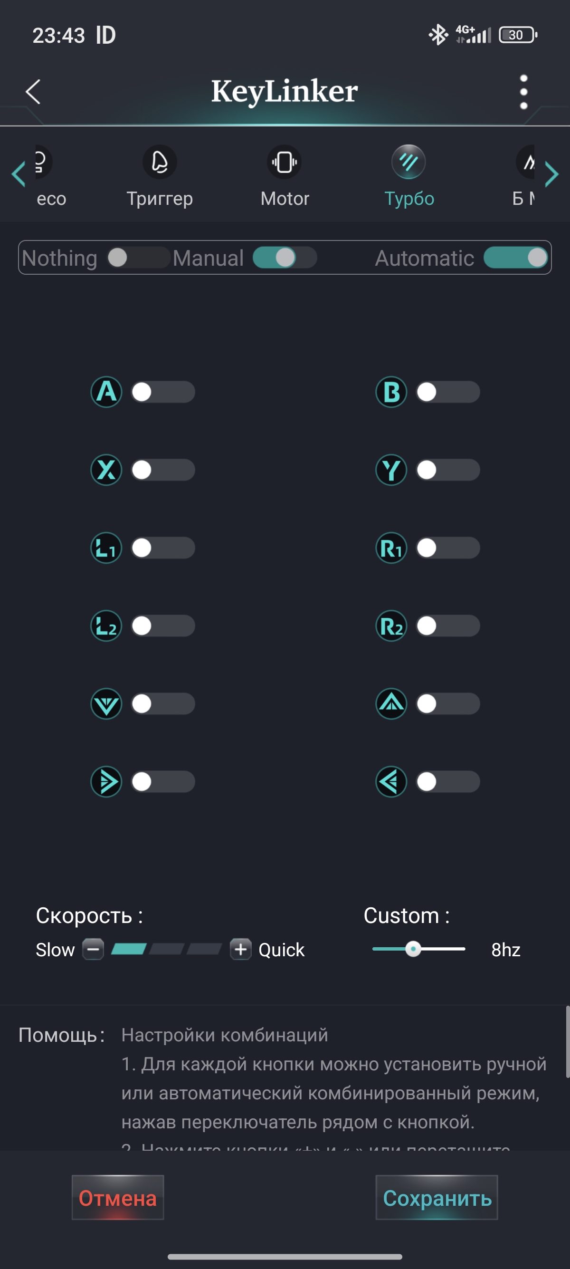
Task: Enable turbo toggle for B button
Action: 447,392
